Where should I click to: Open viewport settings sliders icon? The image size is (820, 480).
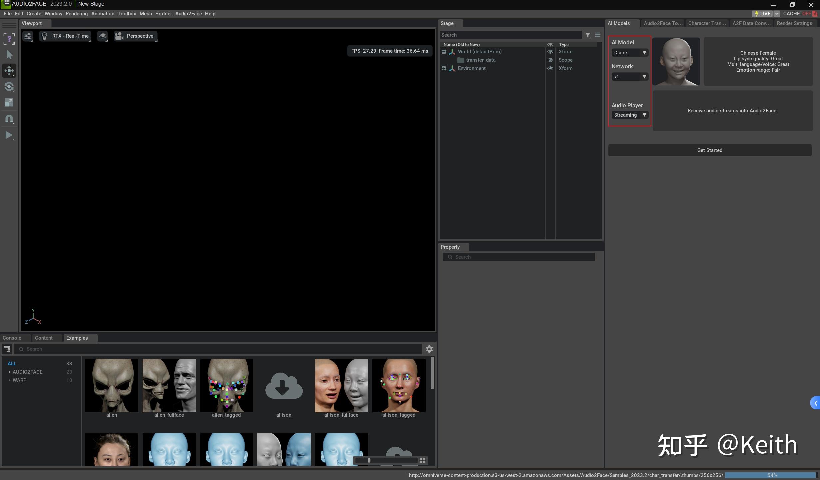tap(28, 36)
